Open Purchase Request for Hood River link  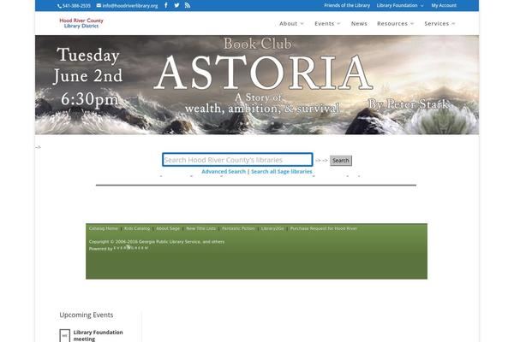tap(324, 228)
